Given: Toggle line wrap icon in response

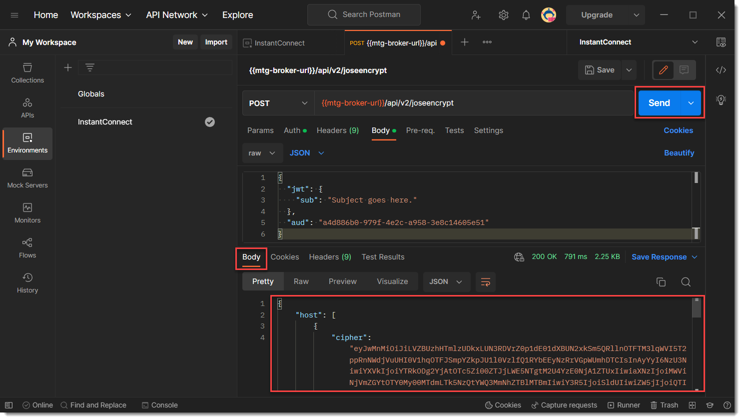Looking at the screenshot, I should [485, 281].
